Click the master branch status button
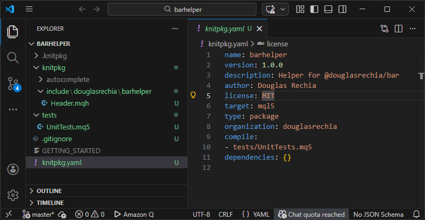Image resolution: width=425 pixels, height=220 pixels. [x=38, y=214]
